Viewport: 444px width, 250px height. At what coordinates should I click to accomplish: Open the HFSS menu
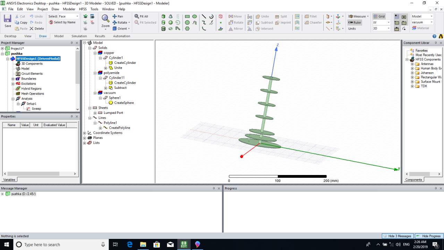click(83, 9)
